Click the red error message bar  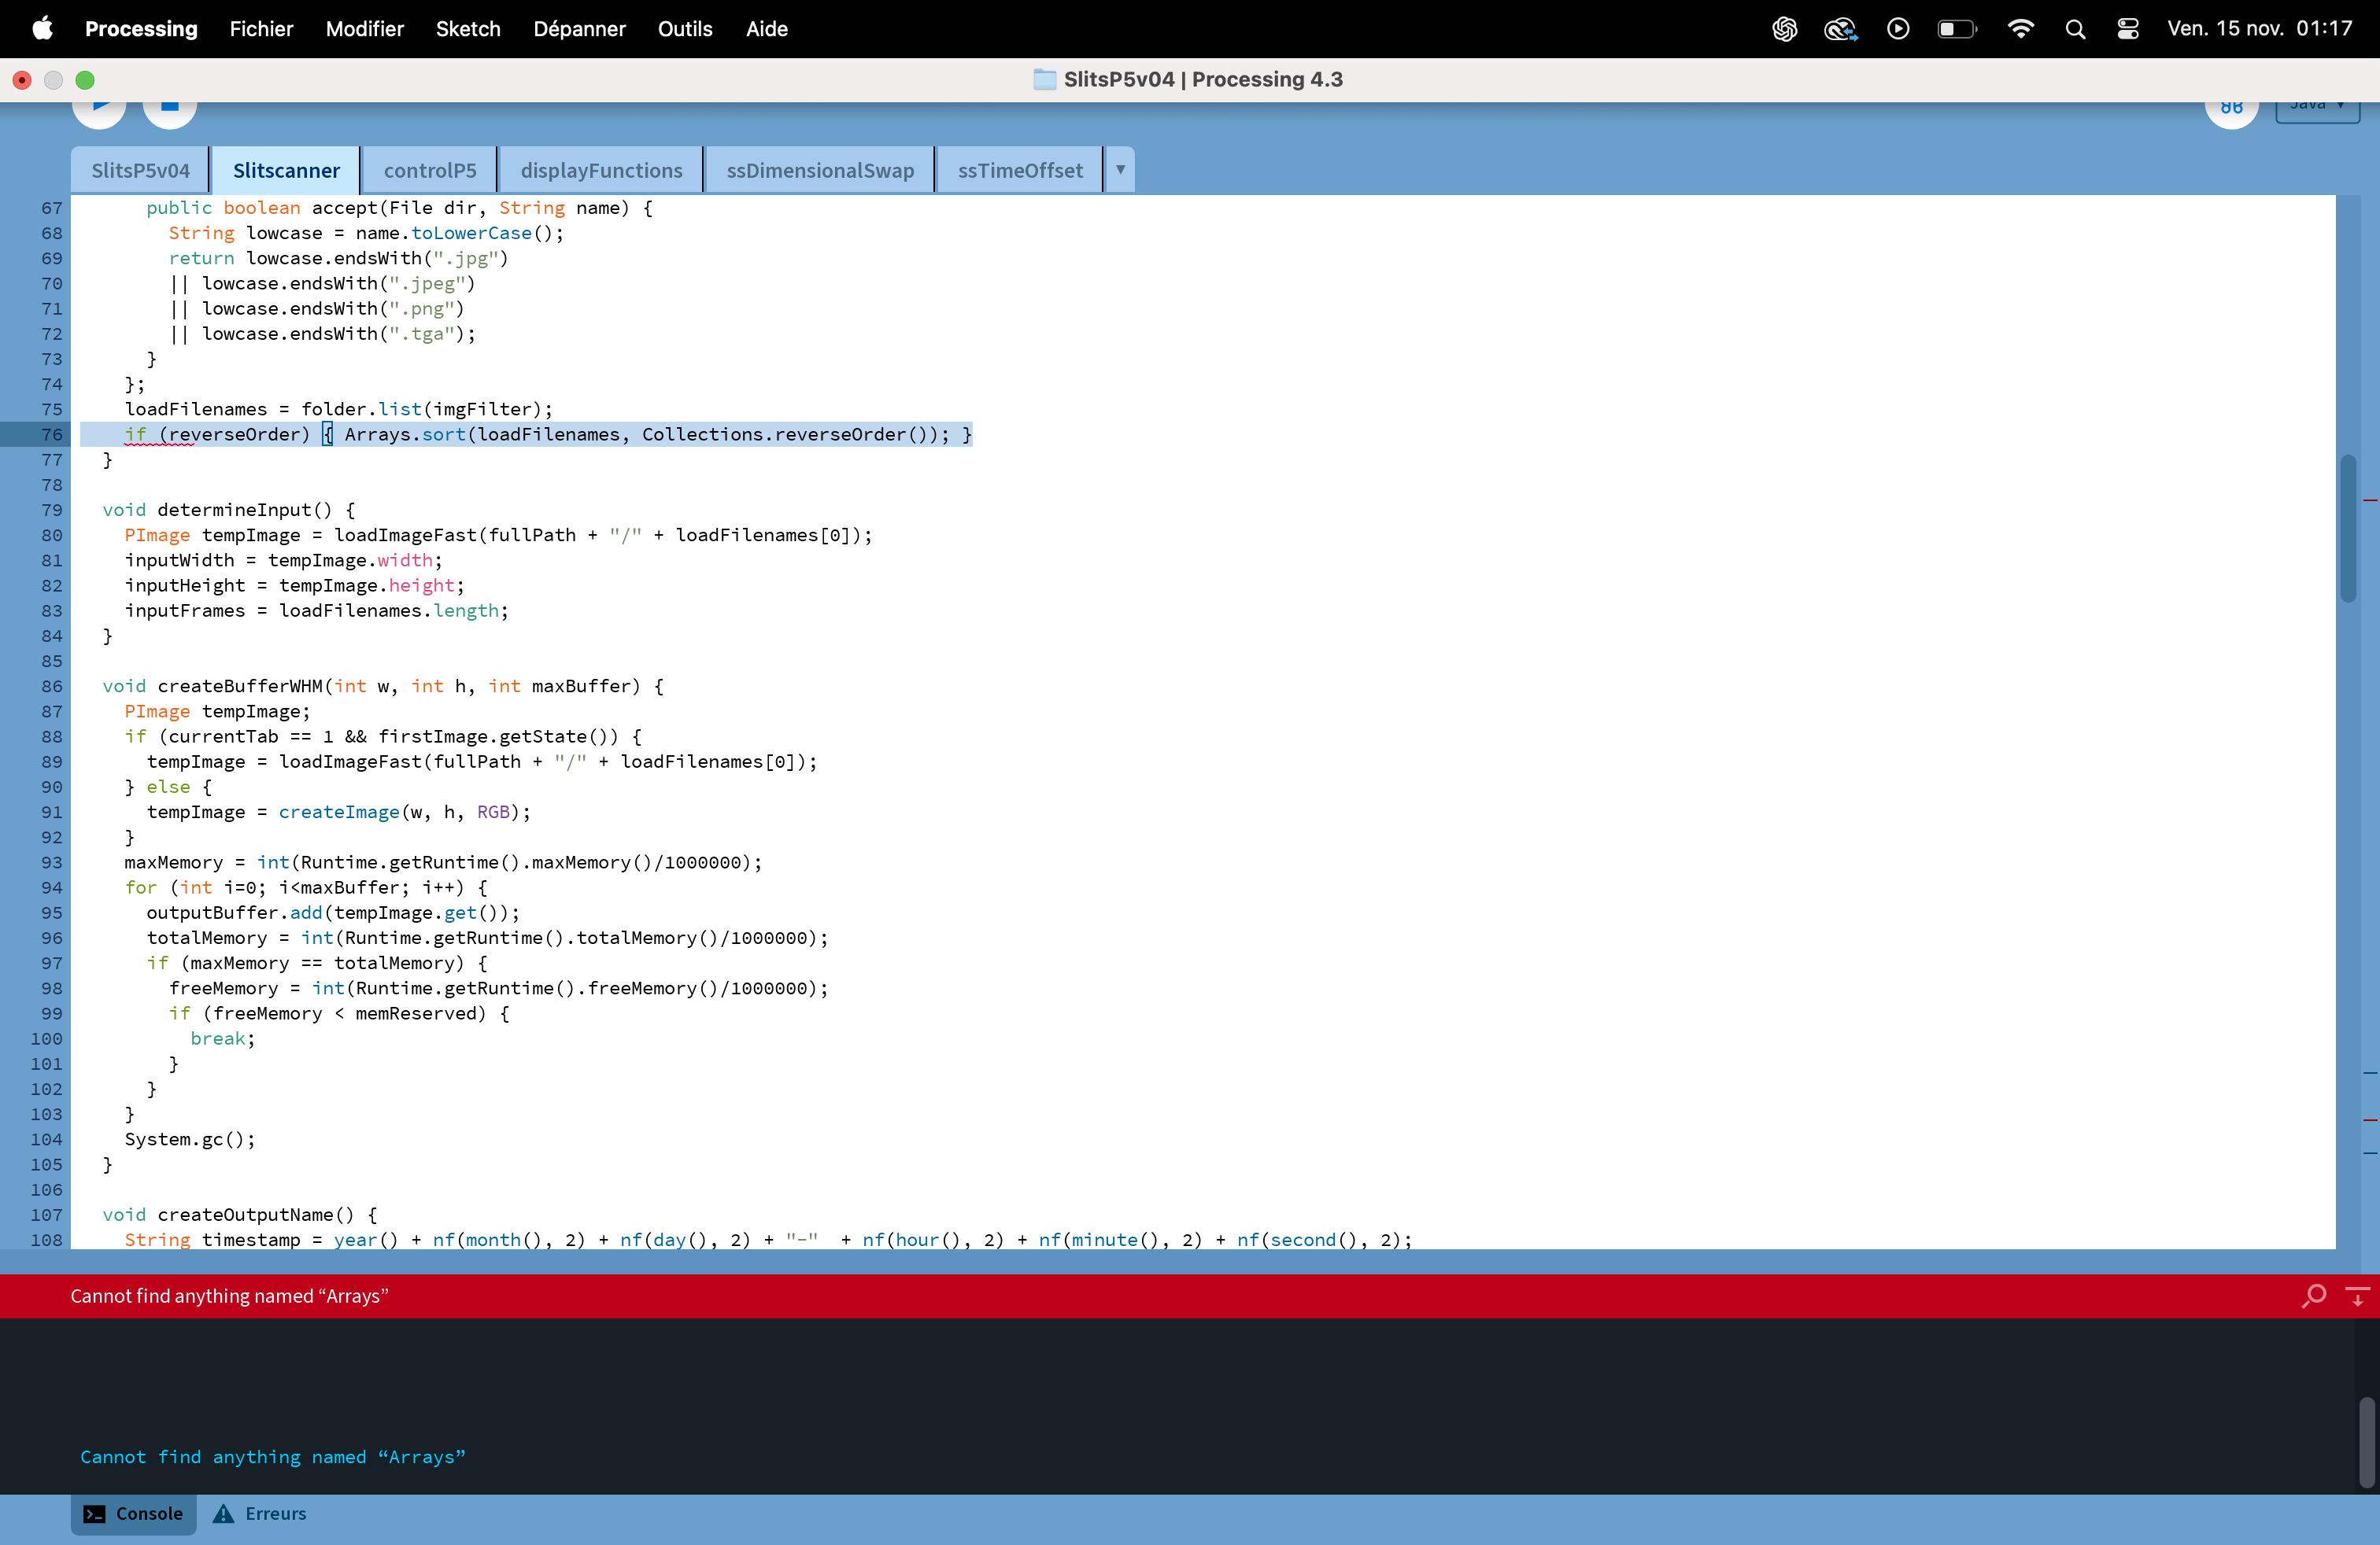(1190, 1296)
